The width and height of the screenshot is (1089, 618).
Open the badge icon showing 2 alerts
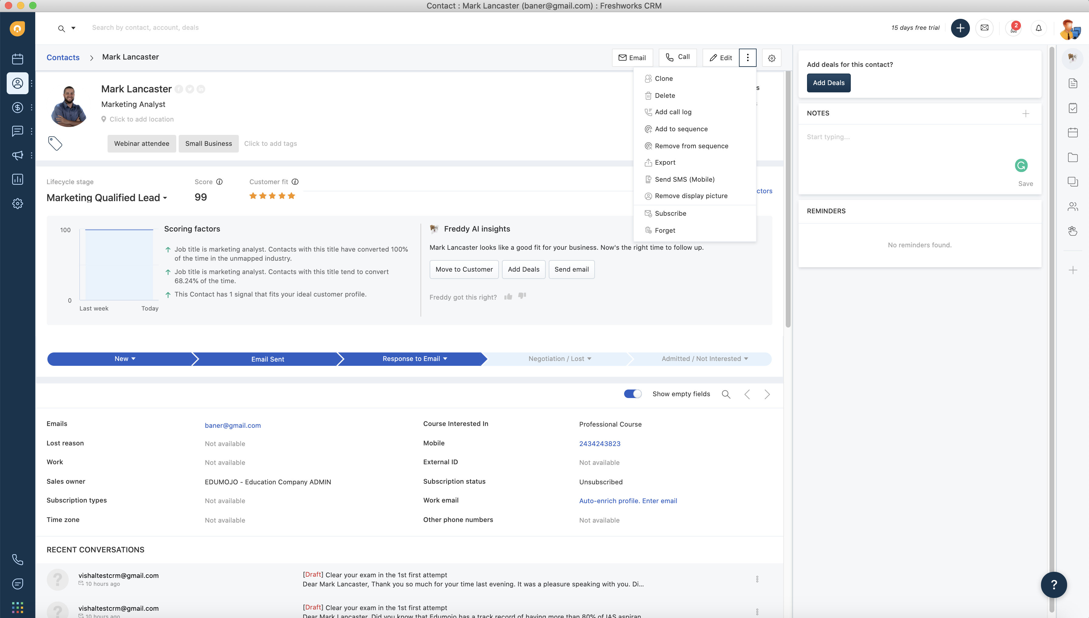pos(1013,28)
